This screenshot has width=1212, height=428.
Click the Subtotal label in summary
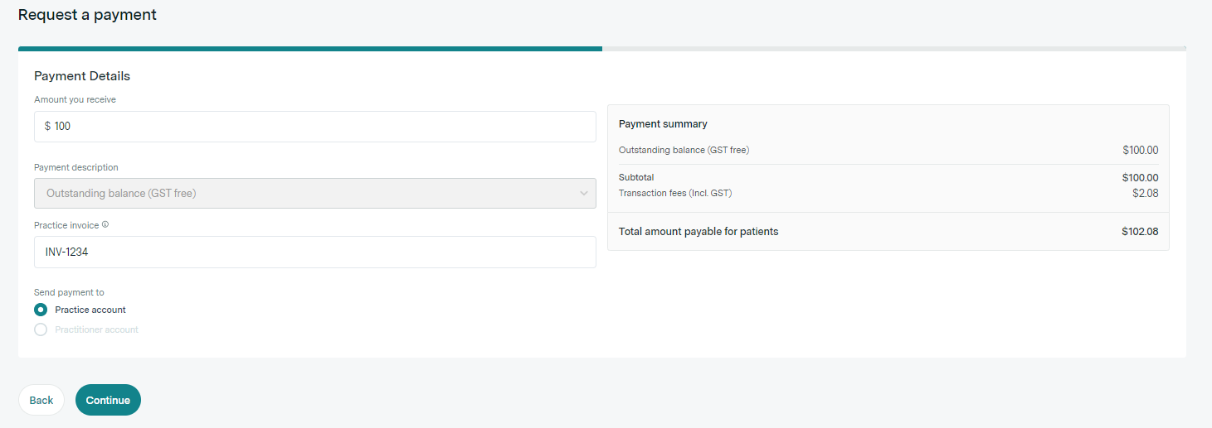(x=636, y=177)
